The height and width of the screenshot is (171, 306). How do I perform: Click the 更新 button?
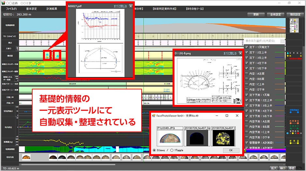(256, 15)
